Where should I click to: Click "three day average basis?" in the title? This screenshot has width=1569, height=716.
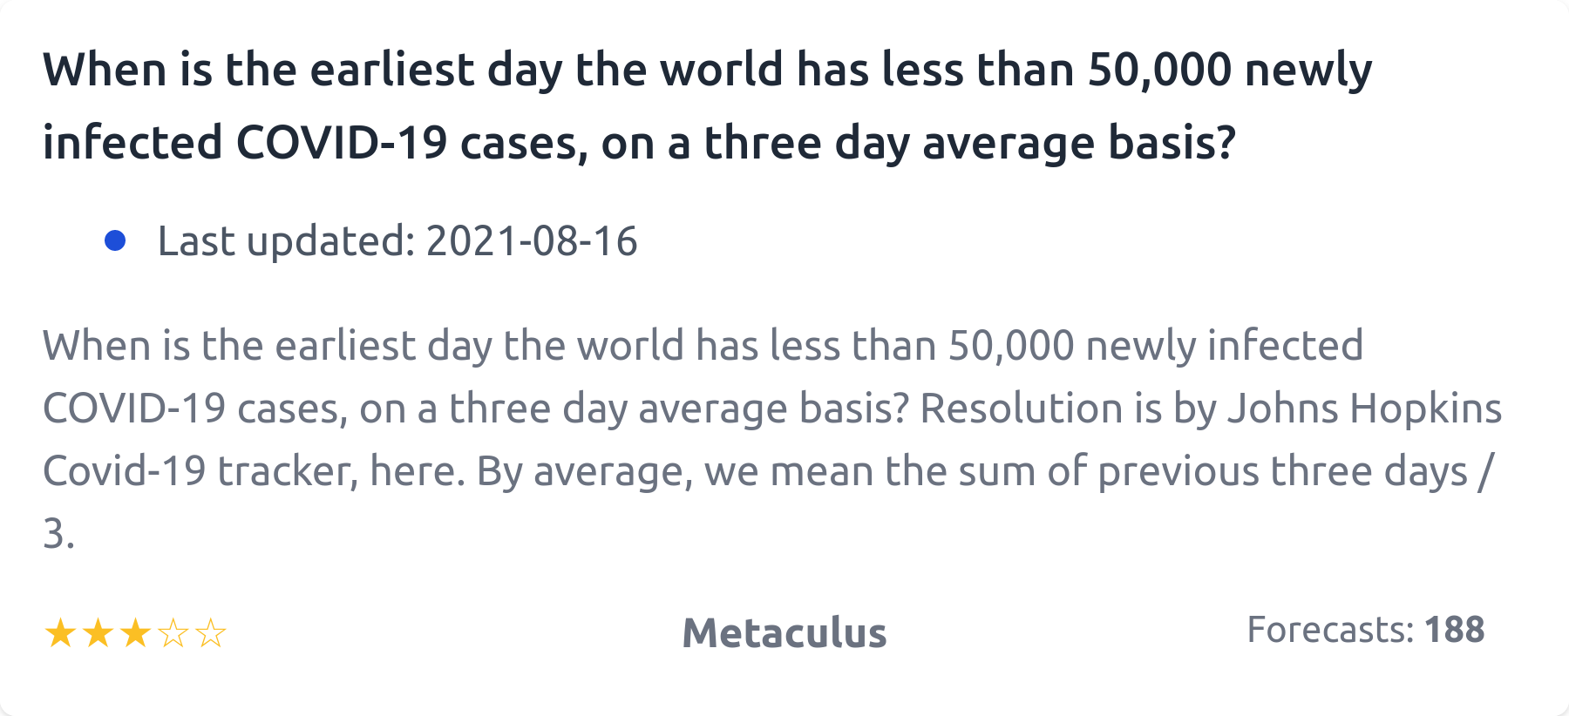click(x=970, y=143)
